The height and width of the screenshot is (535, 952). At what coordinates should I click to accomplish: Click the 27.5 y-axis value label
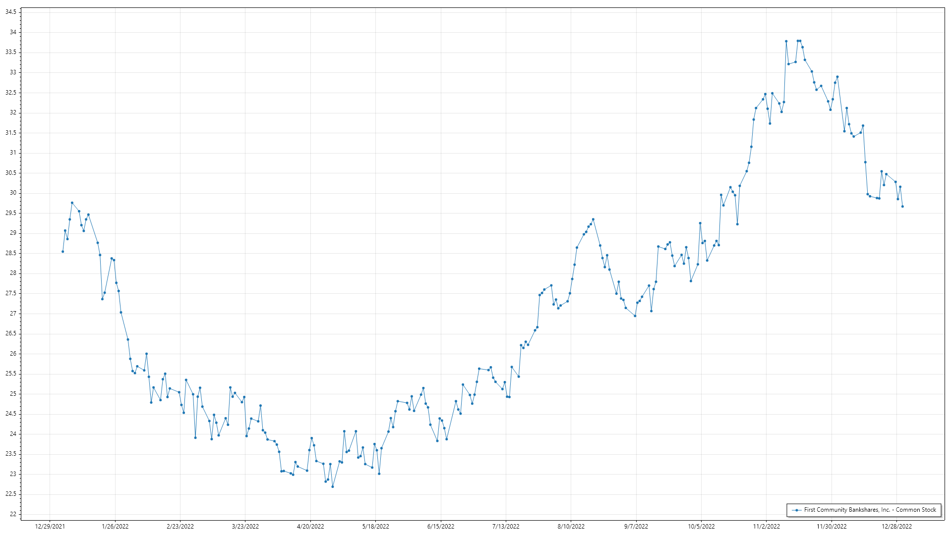click(x=11, y=293)
